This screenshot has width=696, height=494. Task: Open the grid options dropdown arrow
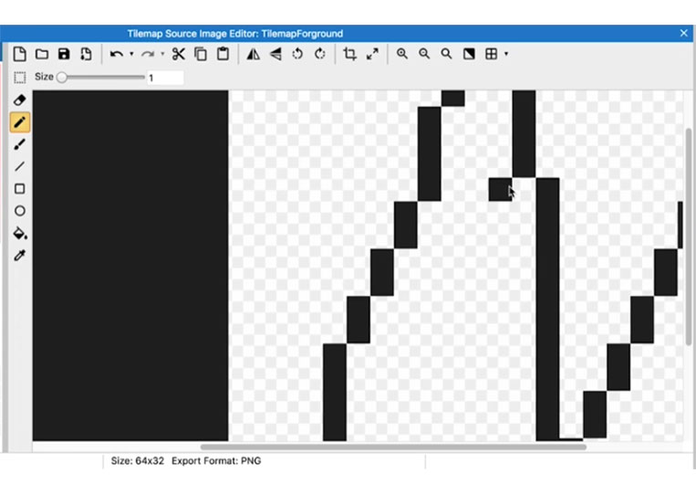(506, 54)
